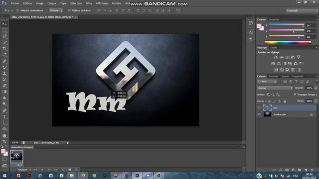Open the Calque menu
Viewport: 319px width, 179px height.
tap(52, 3)
